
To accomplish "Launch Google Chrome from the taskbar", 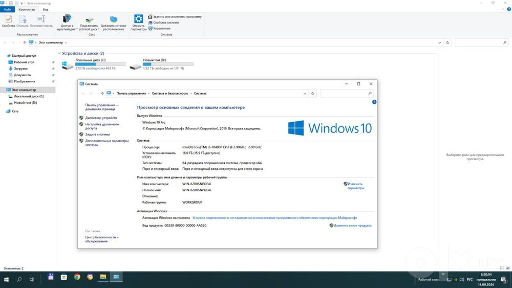I will [x=77, y=277].
